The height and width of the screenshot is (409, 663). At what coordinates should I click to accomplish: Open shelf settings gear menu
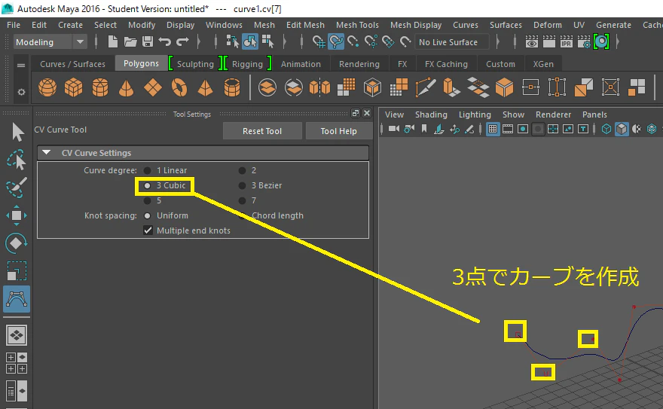(x=21, y=92)
